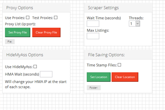Image resolution: width=165 pixels, height=110 pixels.
Task: Click the red Clear Location button
Action: tap(125, 77)
